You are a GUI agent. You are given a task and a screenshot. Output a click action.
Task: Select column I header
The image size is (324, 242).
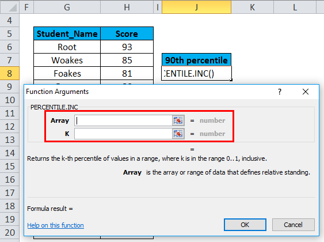(158, 7)
